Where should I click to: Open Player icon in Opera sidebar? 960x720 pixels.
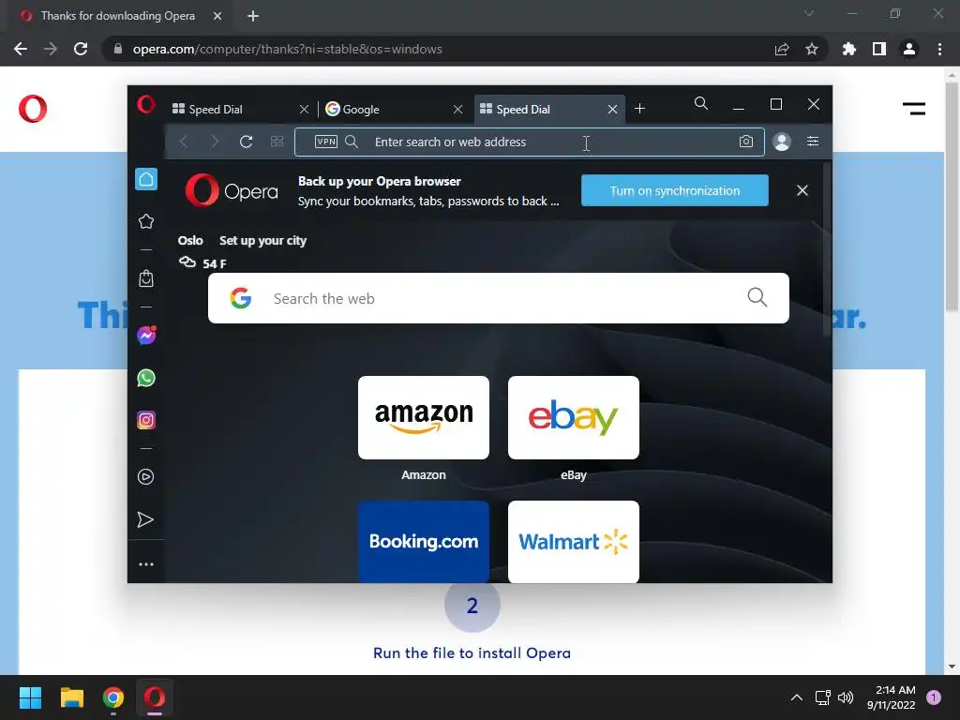pos(145,476)
